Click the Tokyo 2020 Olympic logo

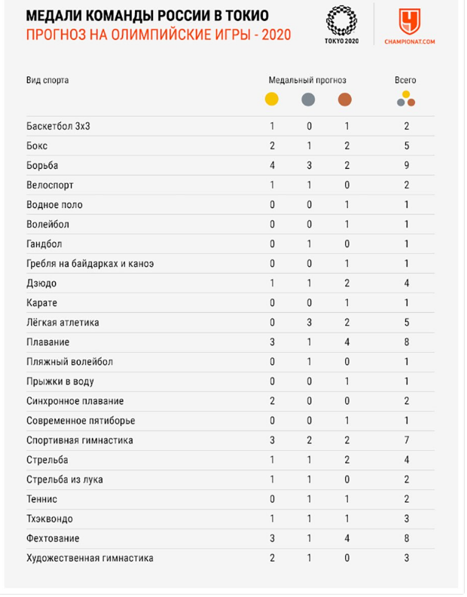point(341,24)
